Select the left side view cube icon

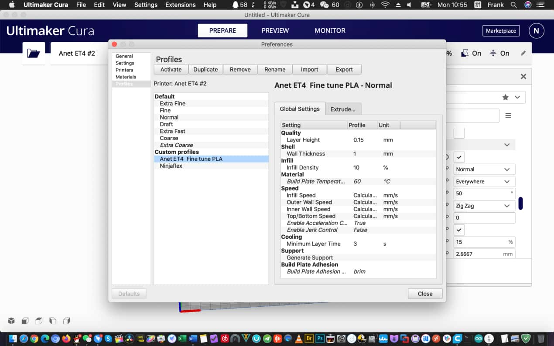tap(53, 321)
